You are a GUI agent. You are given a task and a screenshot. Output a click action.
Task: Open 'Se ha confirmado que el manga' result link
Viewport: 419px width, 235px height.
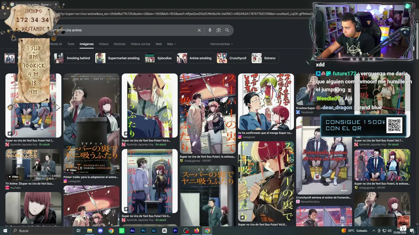265,133
